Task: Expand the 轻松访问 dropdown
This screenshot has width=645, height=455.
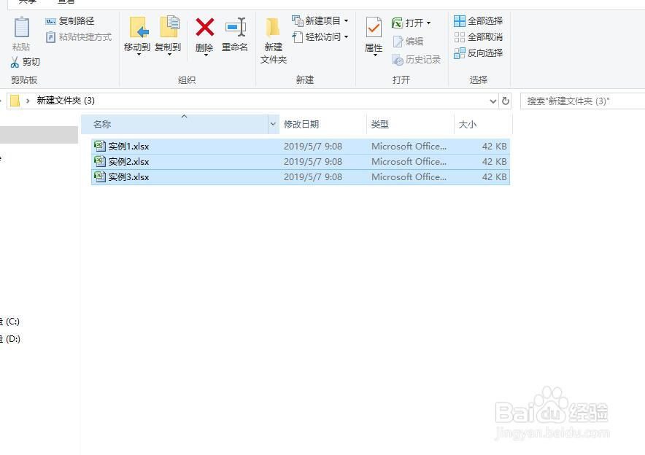Action: click(x=347, y=36)
